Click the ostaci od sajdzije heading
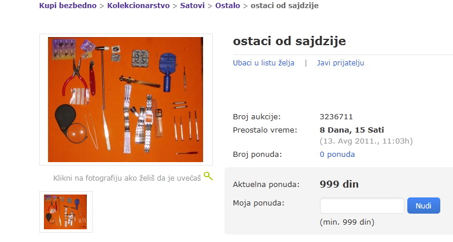 pos(289,41)
